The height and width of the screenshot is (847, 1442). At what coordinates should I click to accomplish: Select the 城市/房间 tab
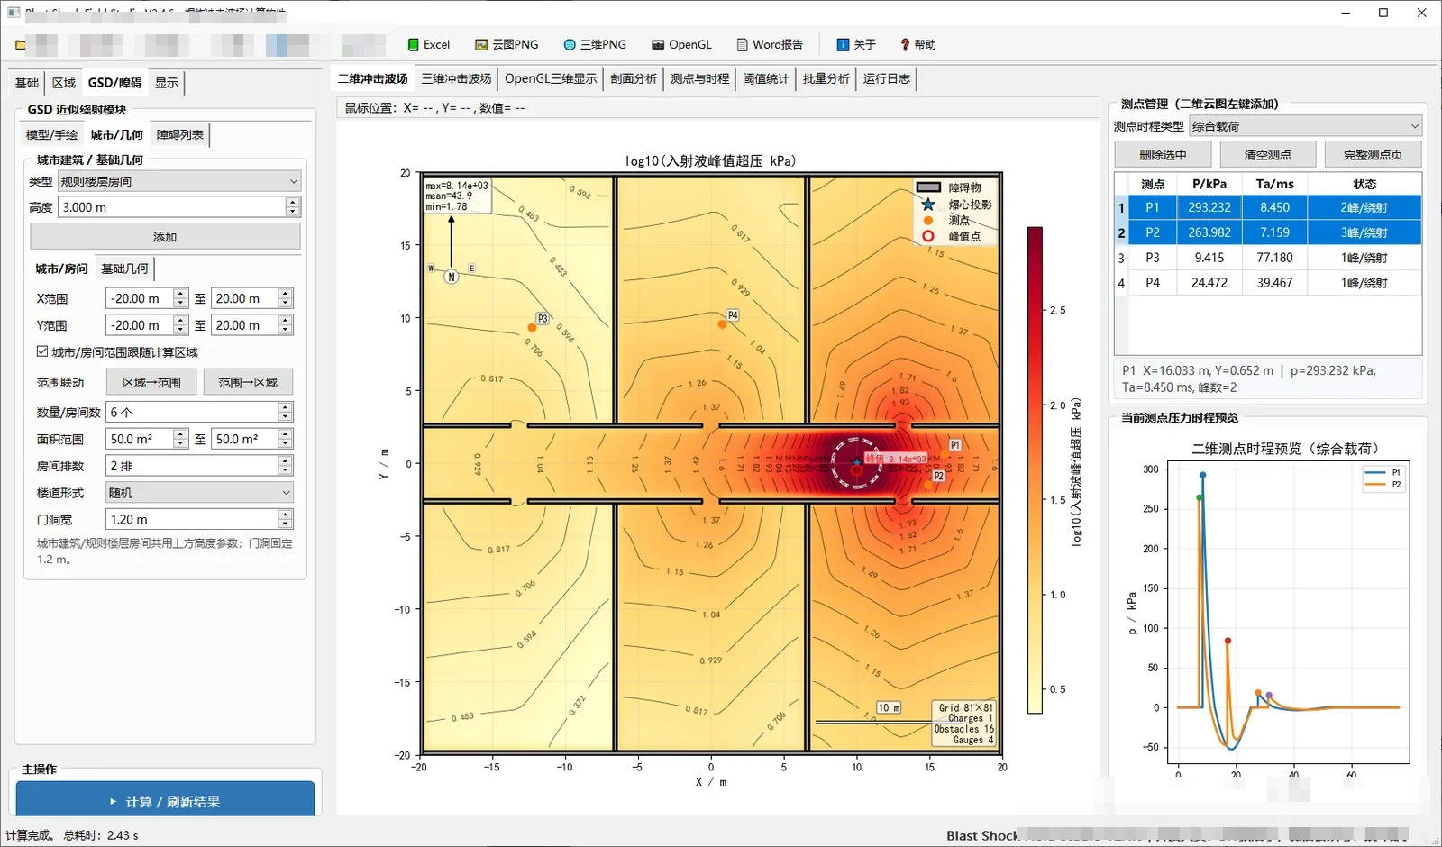[62, 269]
